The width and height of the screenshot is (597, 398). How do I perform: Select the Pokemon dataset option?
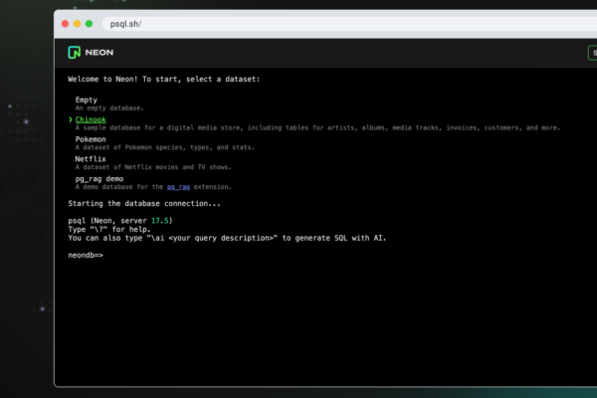pyautogui.click(x=91, y=139)
